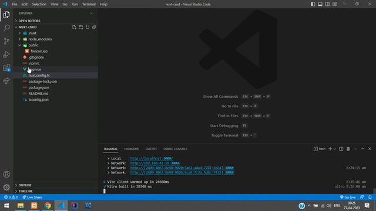The width and height of the screenshot is (376, 211).
Task: Open Windows Start button
Action: [x=6, y=206]
